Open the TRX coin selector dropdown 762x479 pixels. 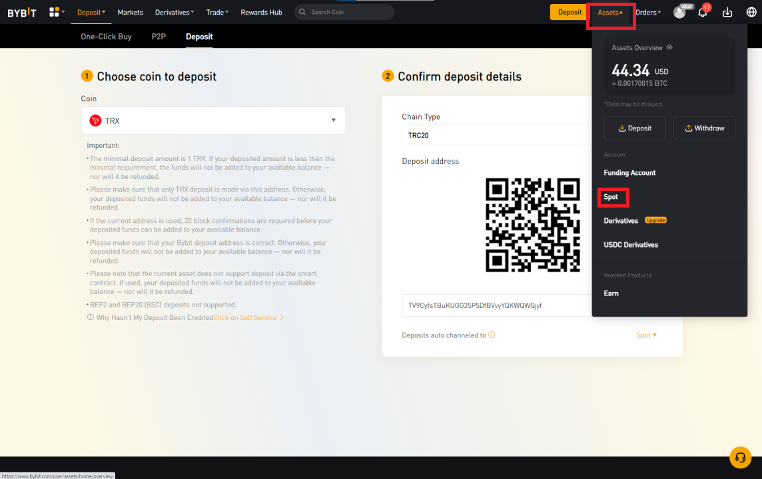coord(213,120)
